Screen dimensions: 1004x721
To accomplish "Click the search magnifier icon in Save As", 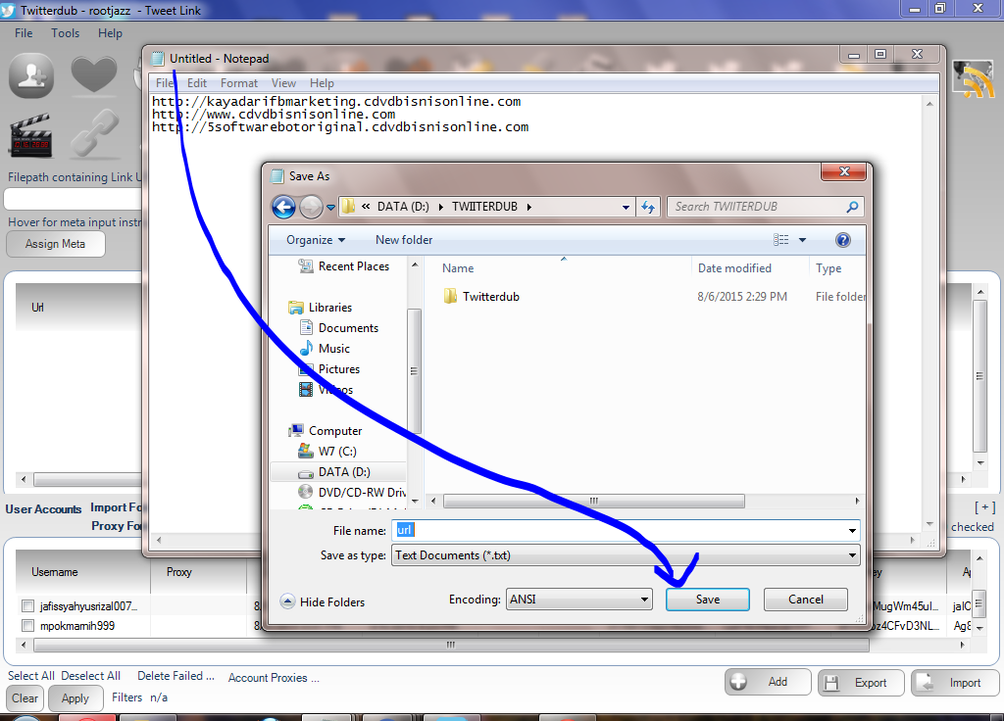I will coord(852,207).
